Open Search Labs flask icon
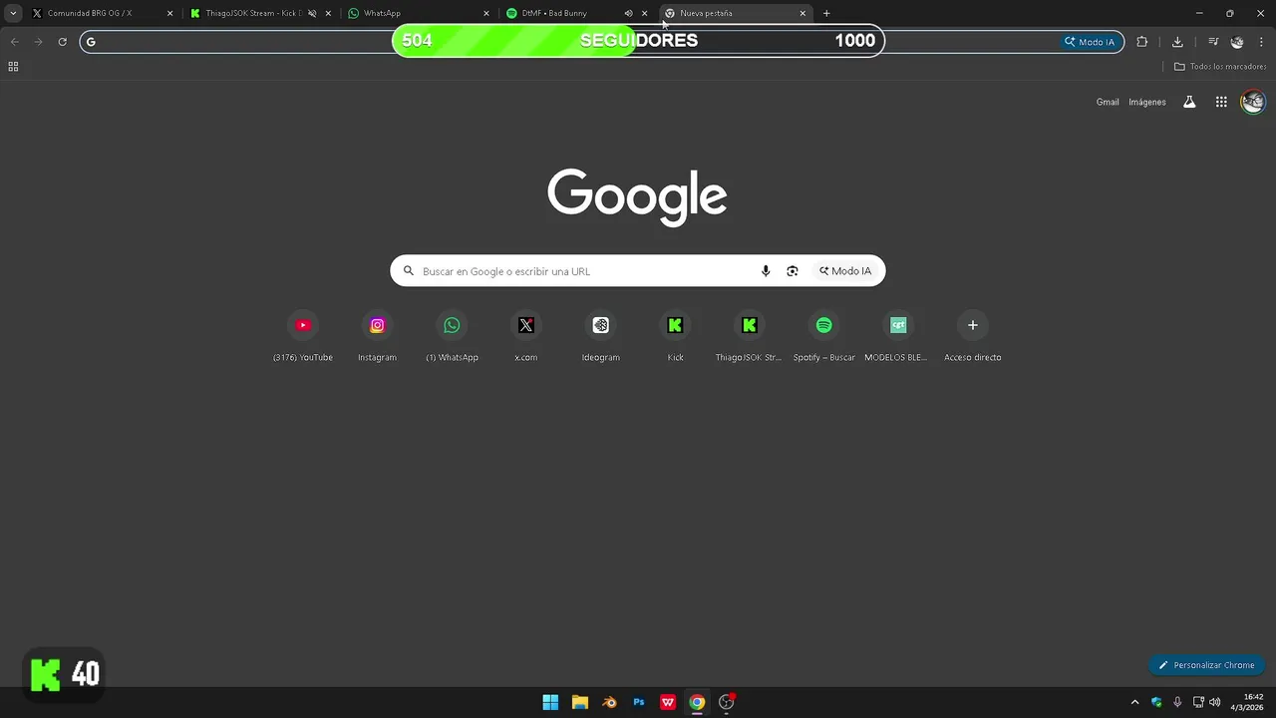The image size is (1276, 718). tap(1189, 102)
